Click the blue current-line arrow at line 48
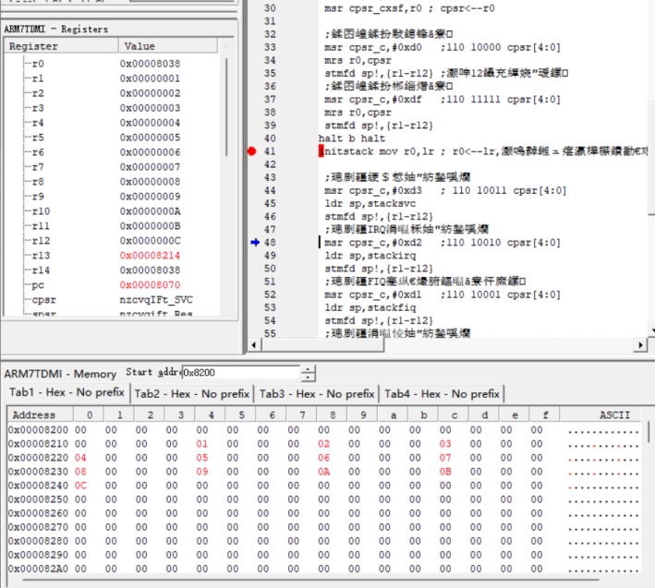Viewport: 655px width, 588px height. point(255,243)
